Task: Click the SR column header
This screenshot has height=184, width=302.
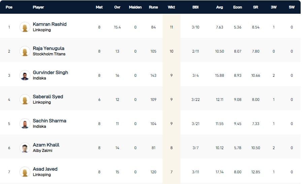Action: pos(256,7)
